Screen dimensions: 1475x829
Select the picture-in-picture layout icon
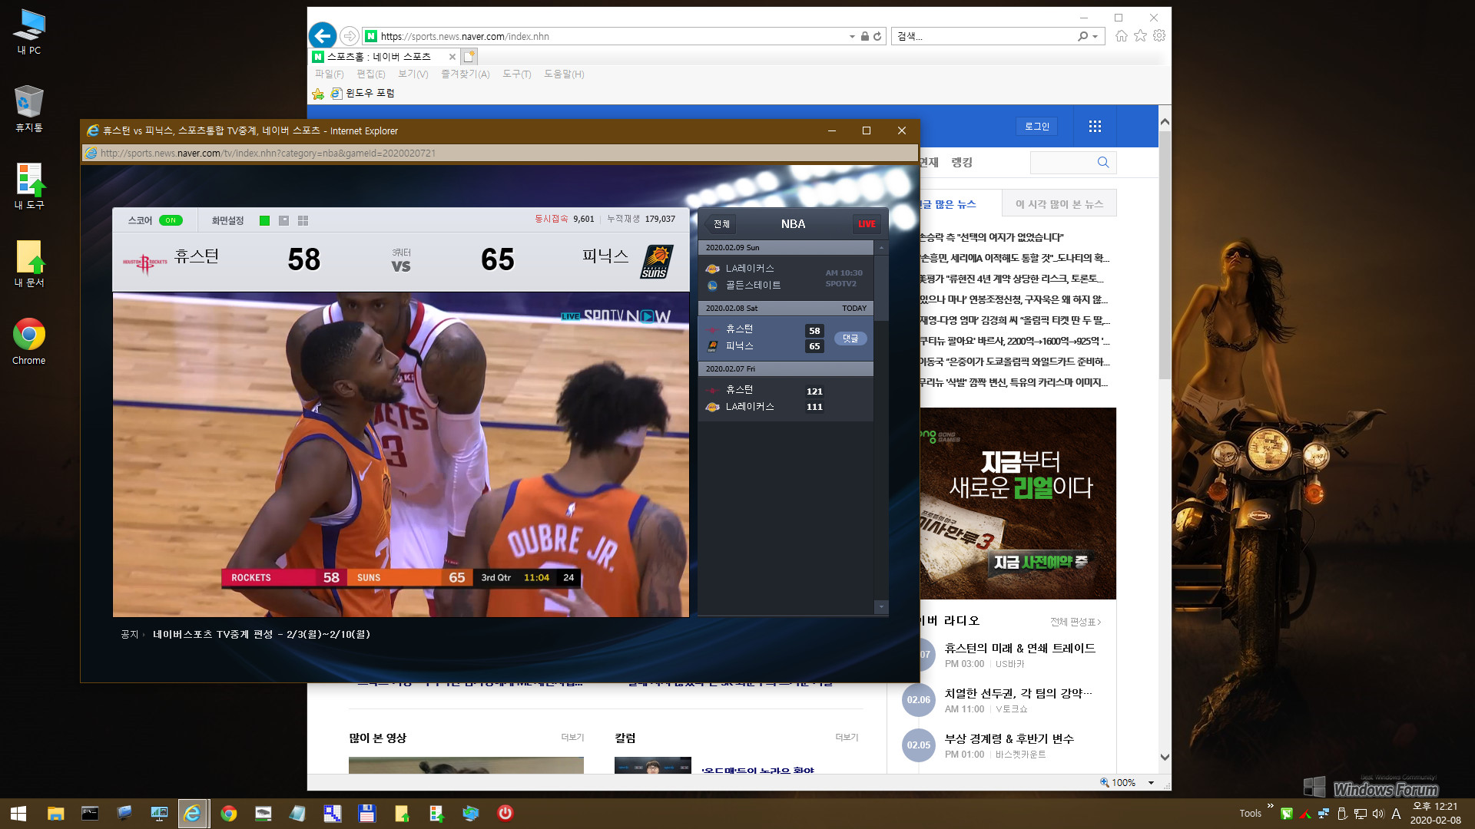pos(283,220)
